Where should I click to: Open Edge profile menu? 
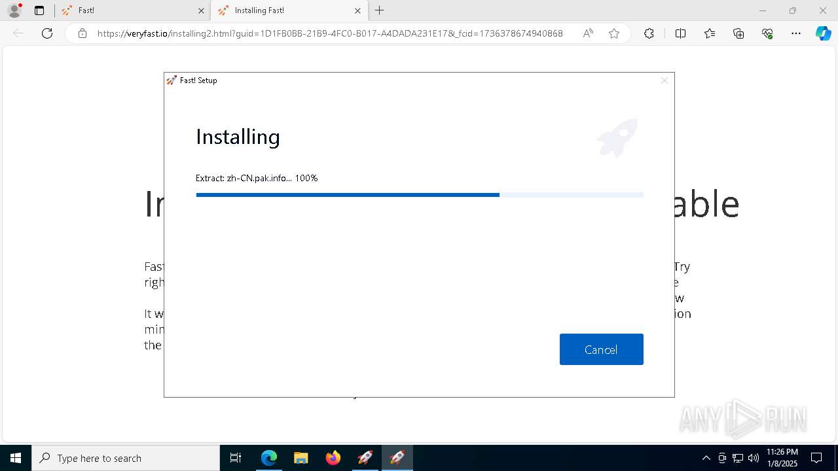[14, 10]
